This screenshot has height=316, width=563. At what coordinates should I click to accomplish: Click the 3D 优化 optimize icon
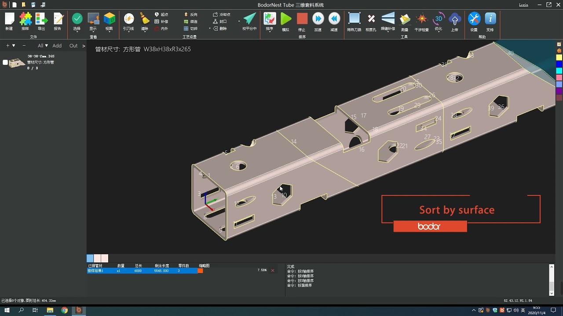click(439, 18)
